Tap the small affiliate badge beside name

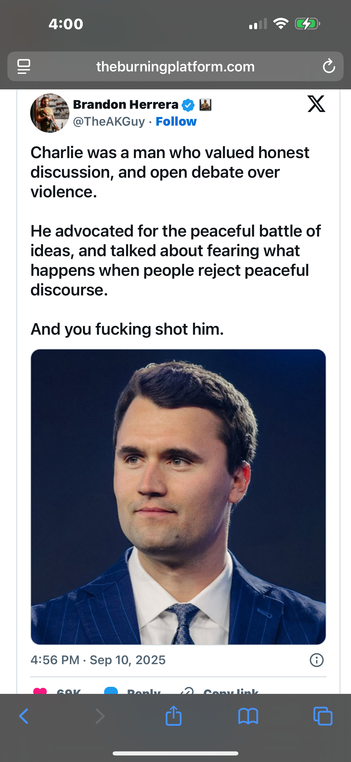pyautogui.click(x=205, y=105)
